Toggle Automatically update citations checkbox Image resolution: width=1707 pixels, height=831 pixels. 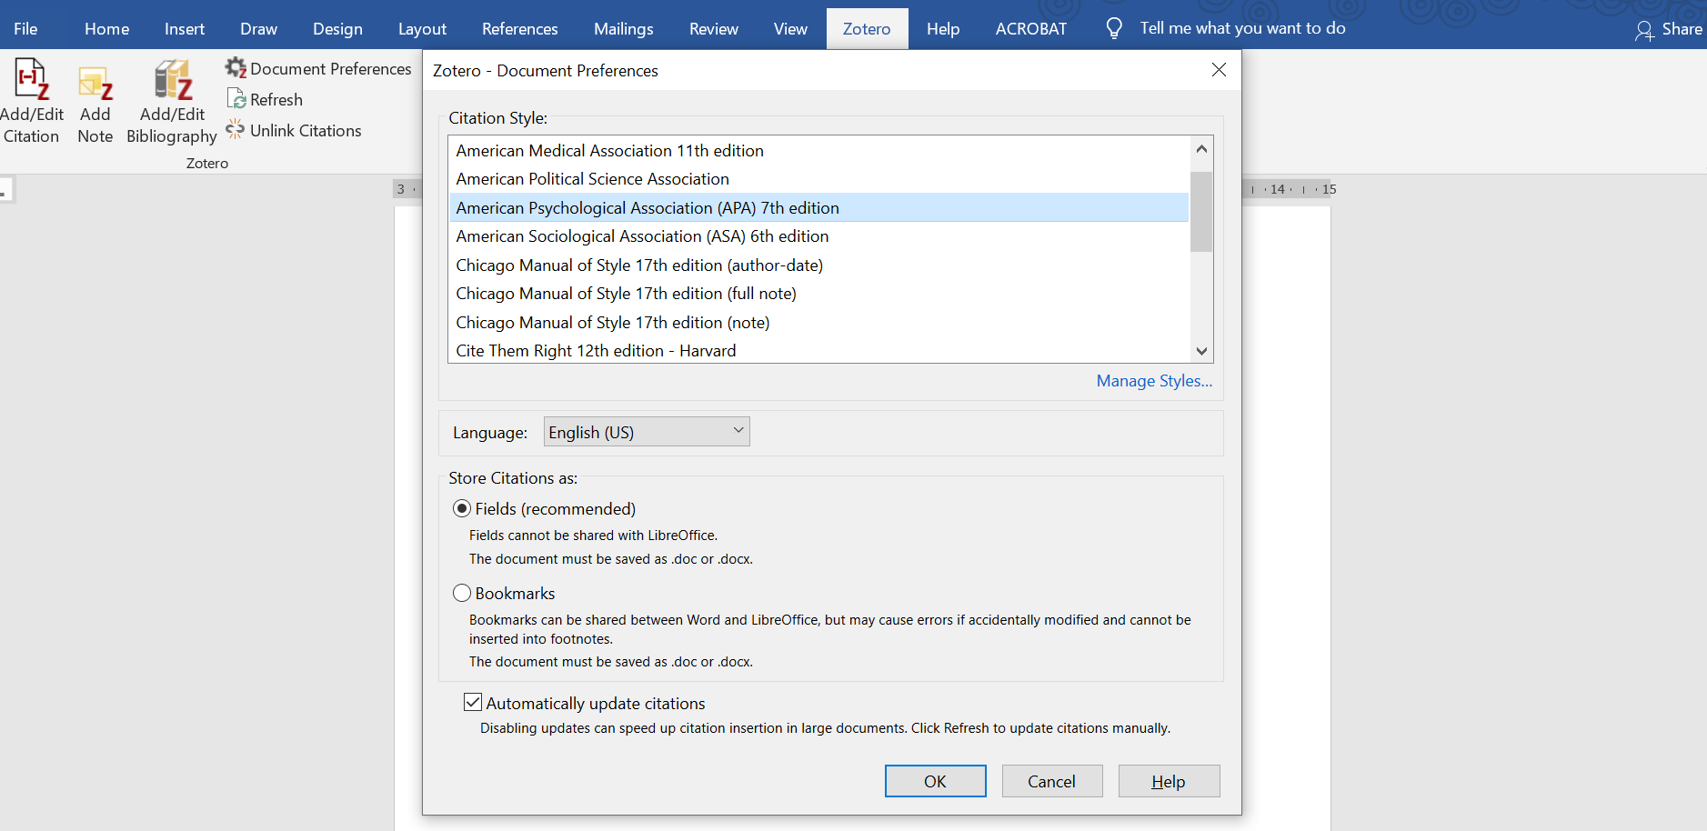pyautogui.click(x=473, y=702)
